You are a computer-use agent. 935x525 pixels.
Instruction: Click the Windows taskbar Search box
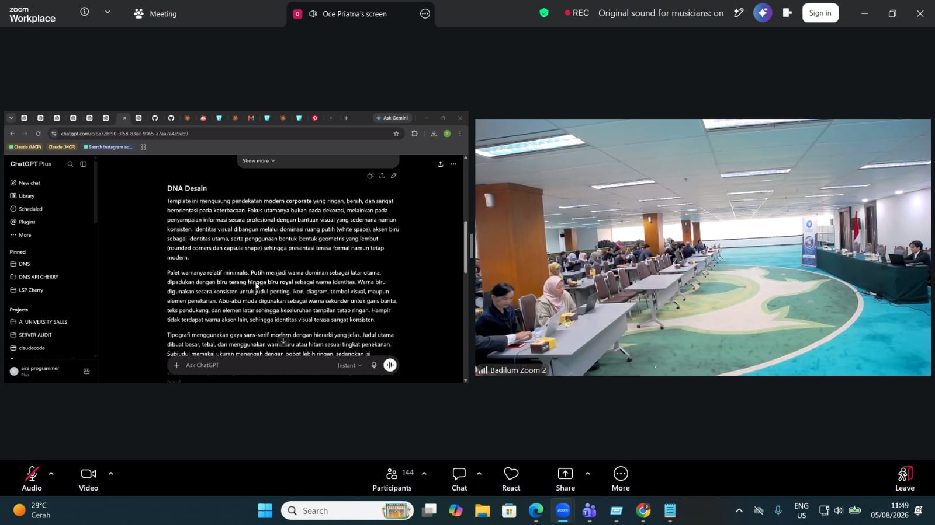tap(347, 510)
